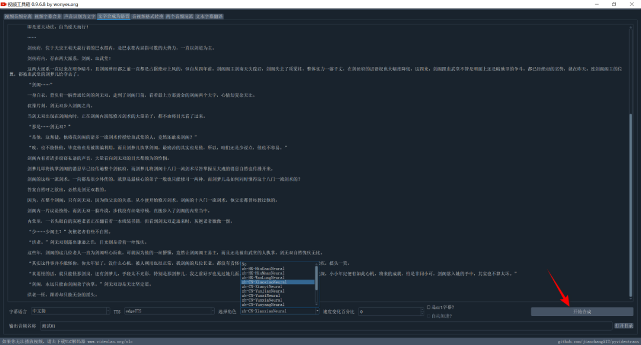Click the VLC download notice in status bar
641x345 pixels.
click(68, 341)
